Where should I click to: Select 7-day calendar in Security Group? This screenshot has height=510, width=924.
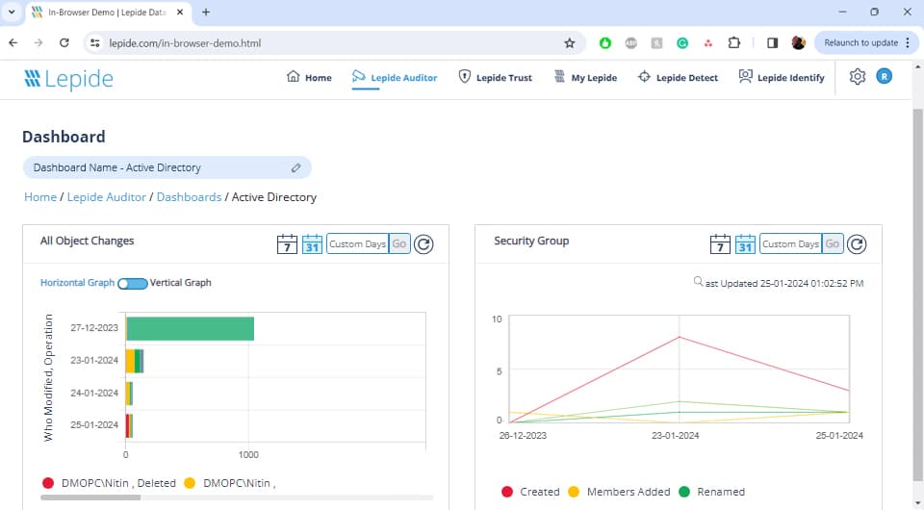click(x=720, y=243)
